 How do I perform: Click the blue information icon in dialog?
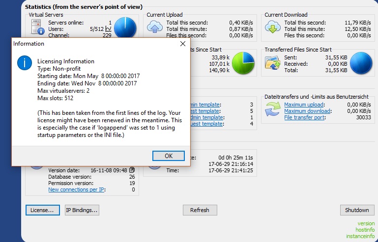tap(24, 63)
